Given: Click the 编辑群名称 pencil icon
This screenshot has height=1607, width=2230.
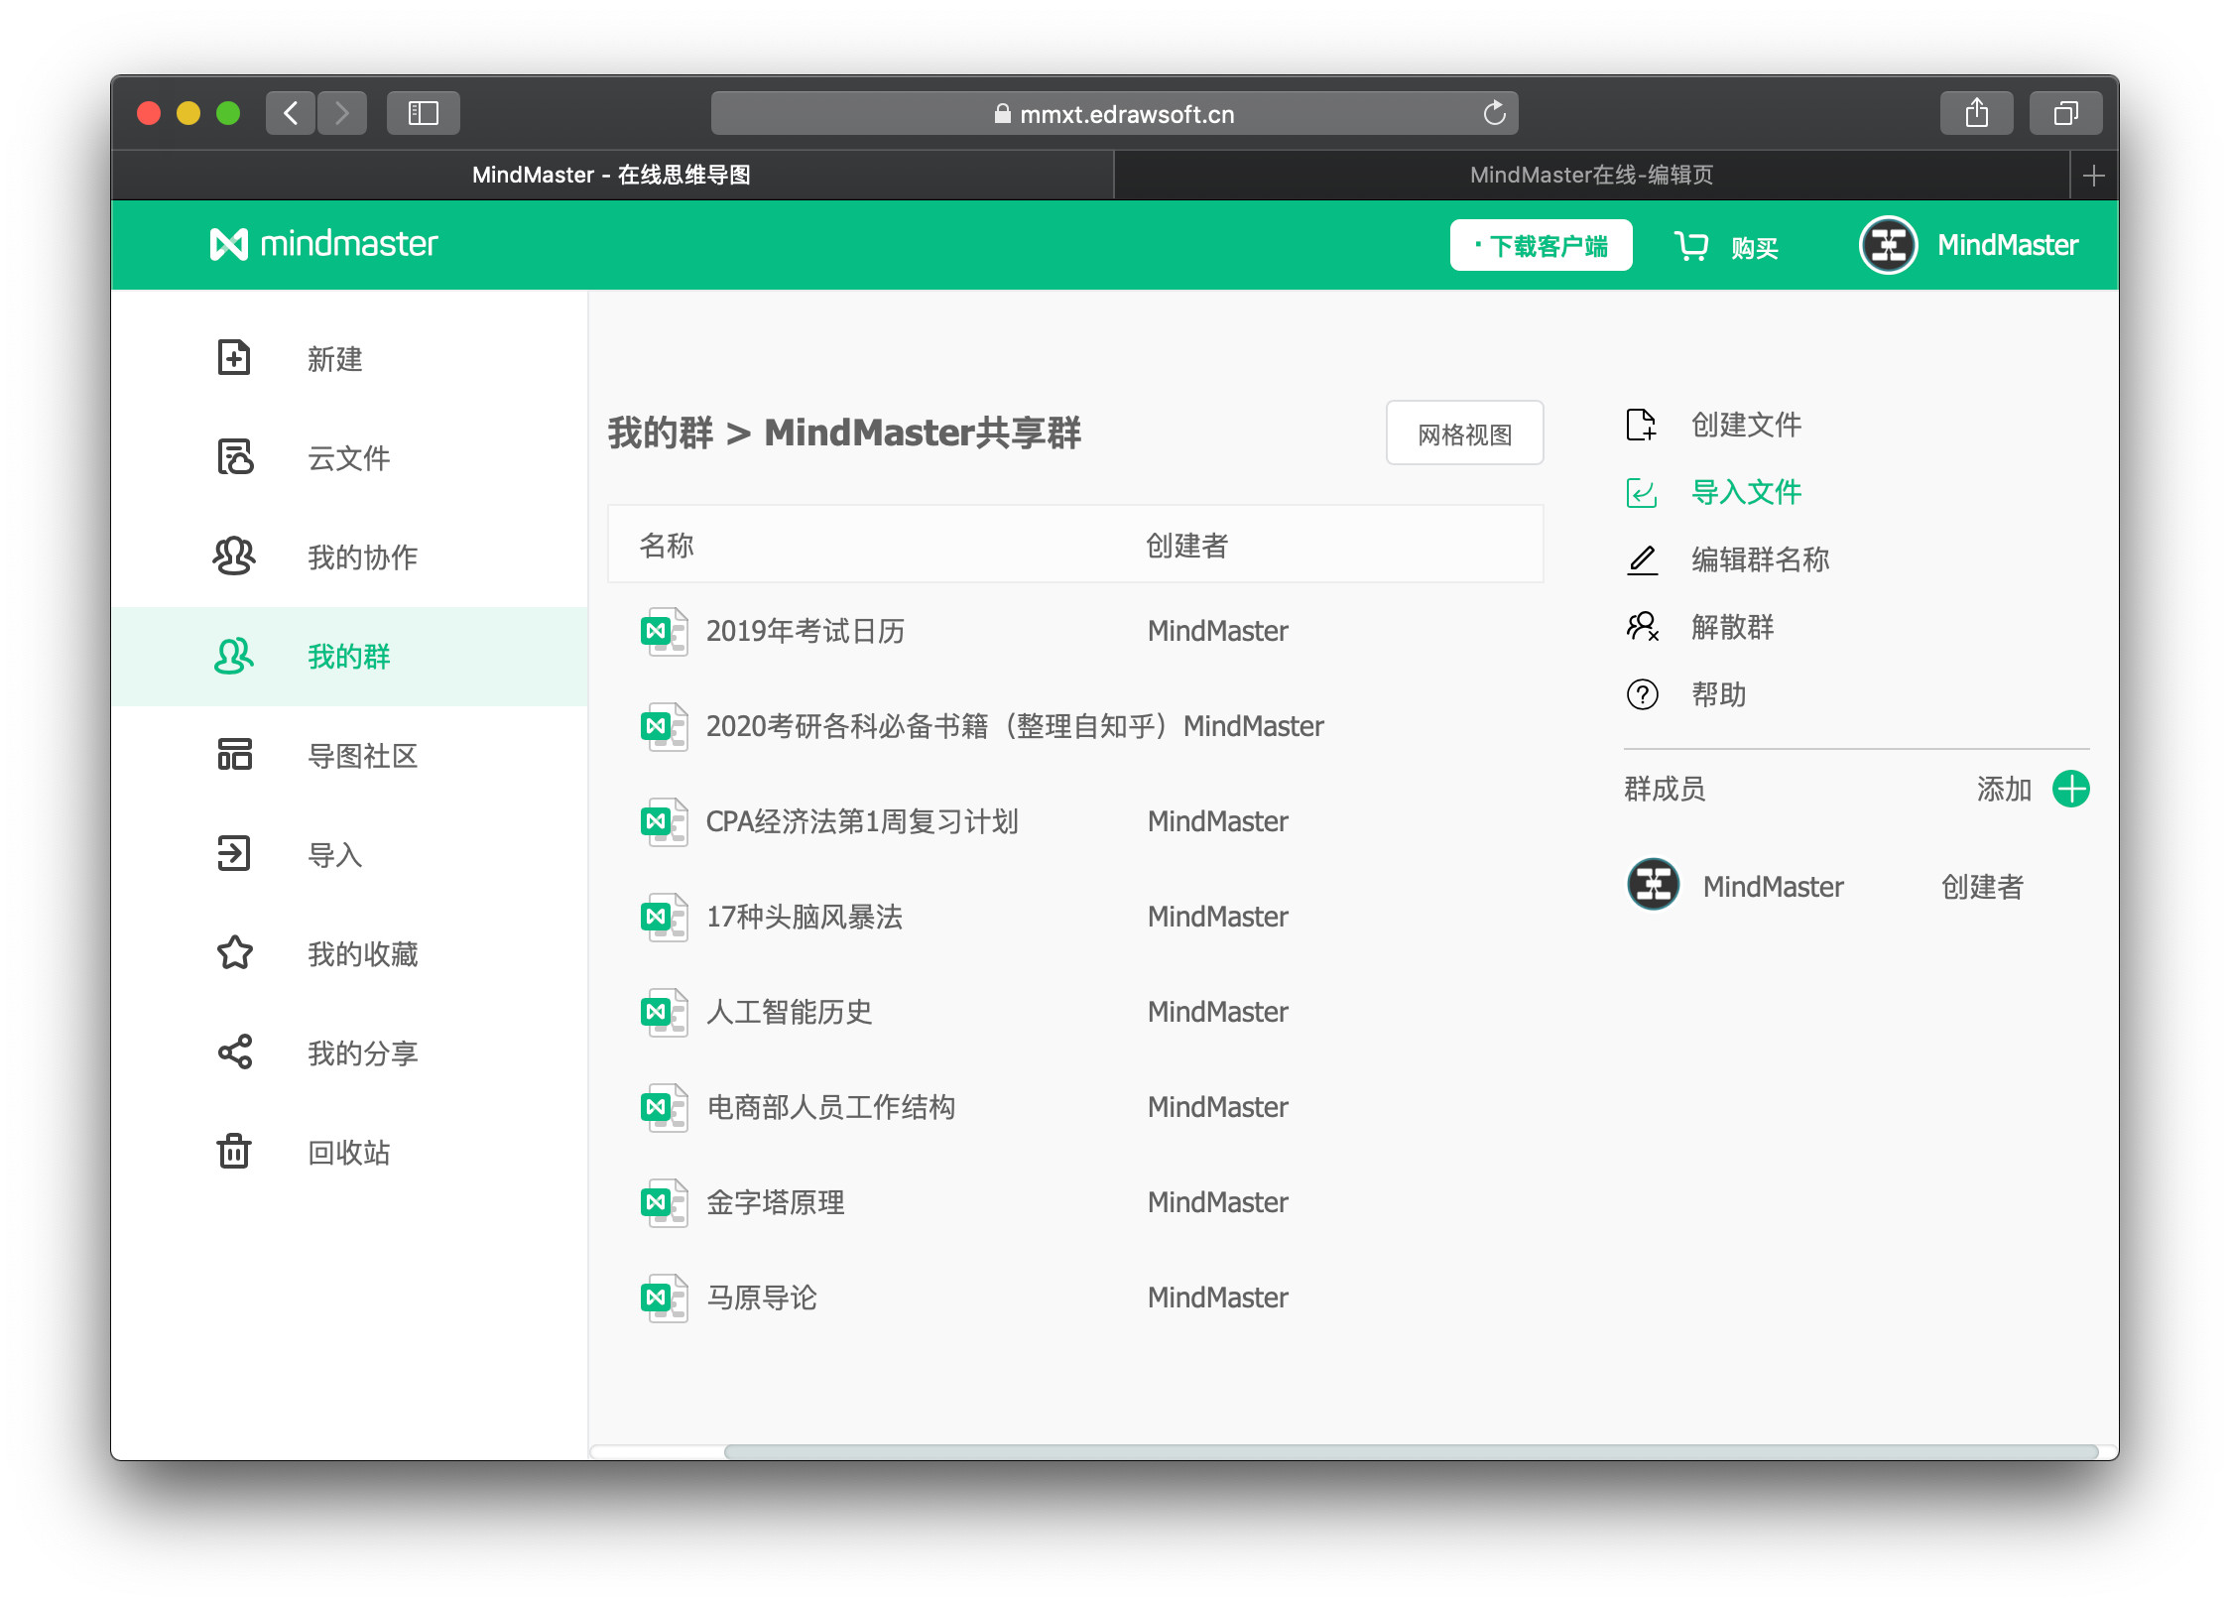Looking at the screenshot, I should pos(1642,559).
